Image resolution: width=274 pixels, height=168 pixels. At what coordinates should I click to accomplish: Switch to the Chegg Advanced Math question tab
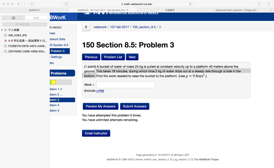[x=235, y=10]
